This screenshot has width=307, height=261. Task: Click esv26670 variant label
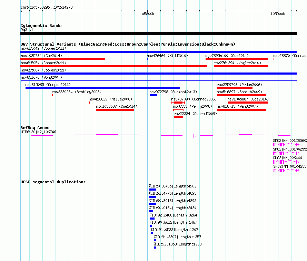[x=290, y=56]
